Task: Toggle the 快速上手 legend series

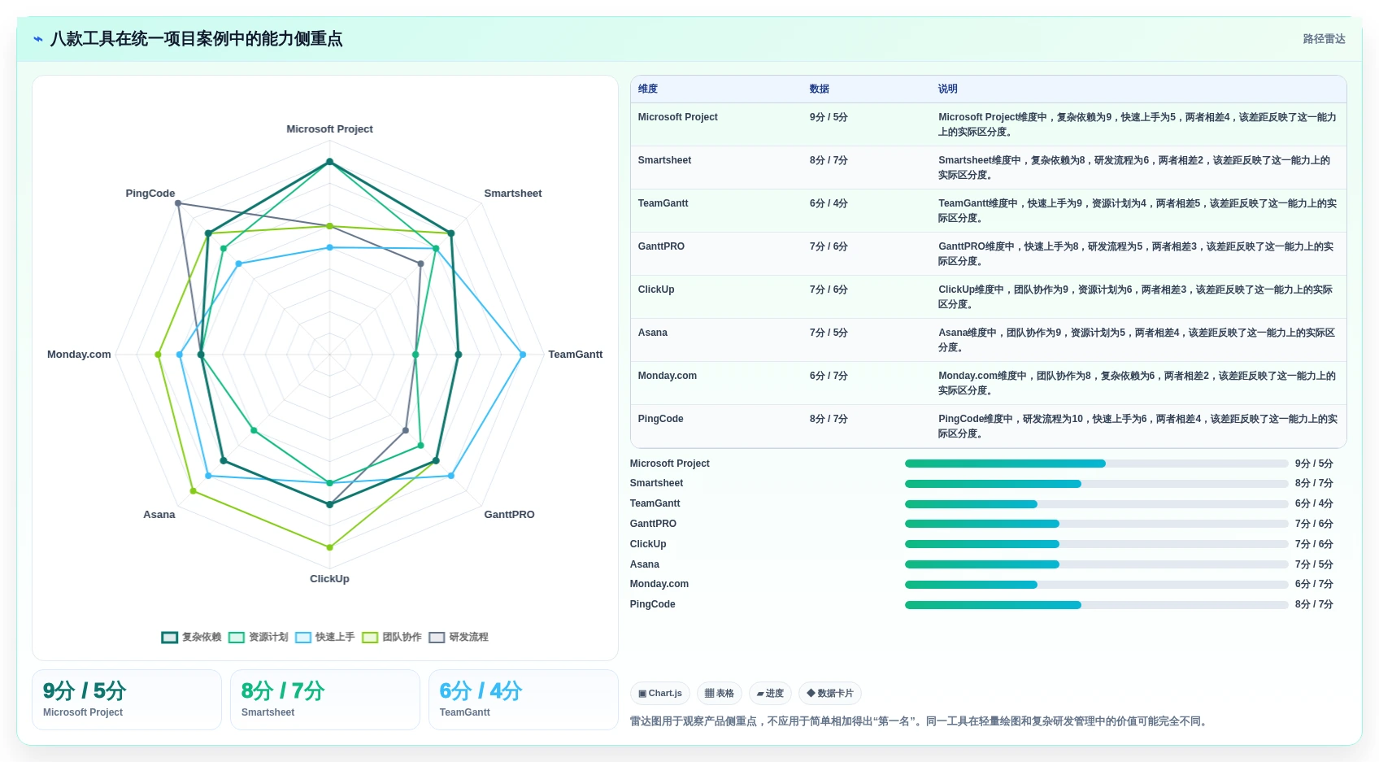Action: [325, 637]
